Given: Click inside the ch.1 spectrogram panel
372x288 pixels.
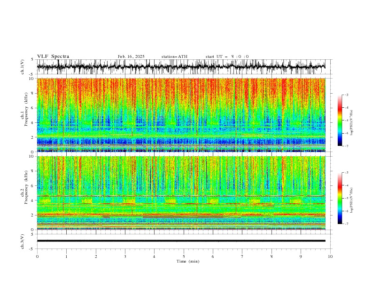Looking at the screenshot, I should [181, 115].
